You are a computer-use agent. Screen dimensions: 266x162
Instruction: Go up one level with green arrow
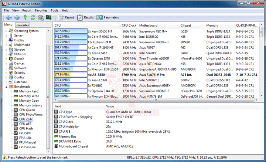pyautogui.click(x=25, y=17)
